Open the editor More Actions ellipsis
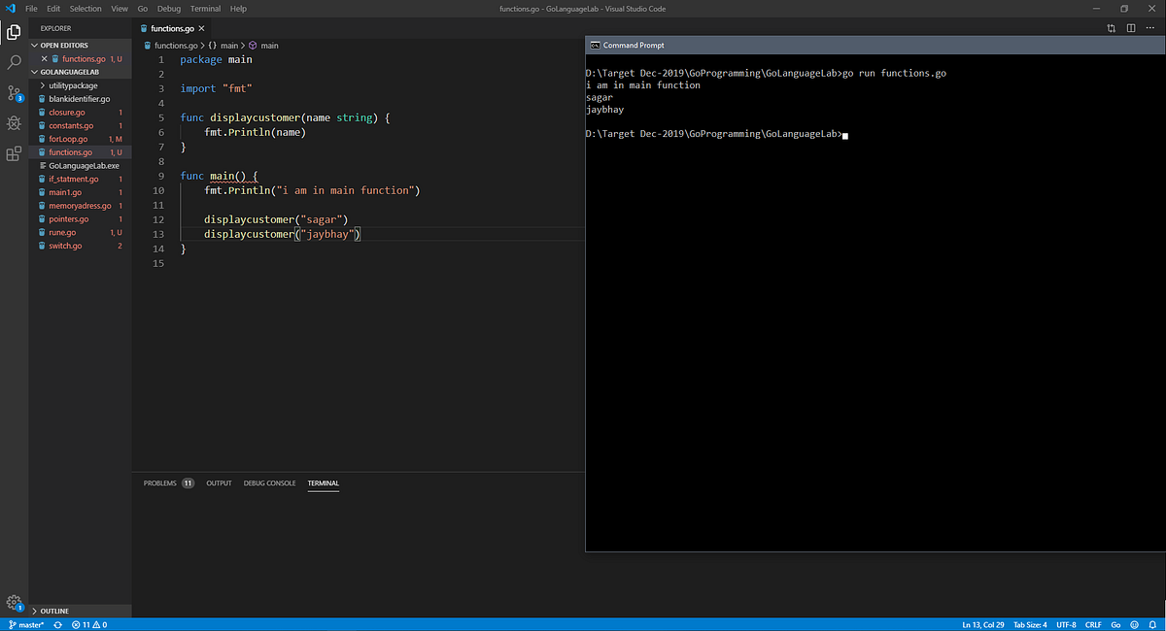The image size is (1166, 631). pyautogui.click(x=1151, y=28)
